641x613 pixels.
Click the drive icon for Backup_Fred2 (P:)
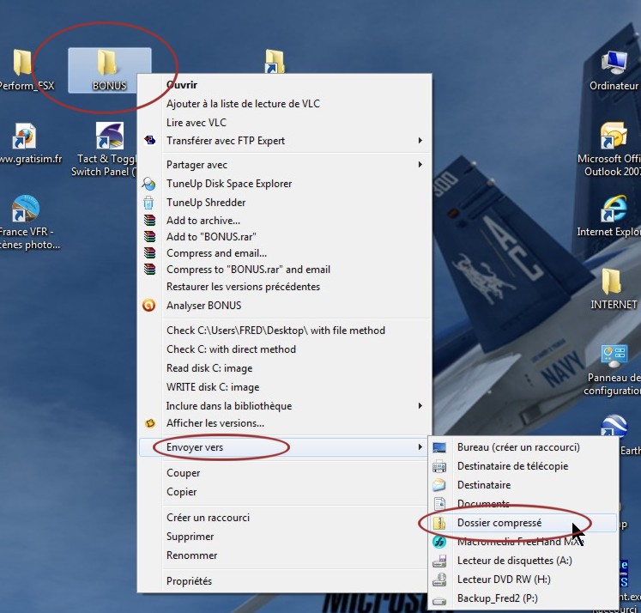[439, 600]
